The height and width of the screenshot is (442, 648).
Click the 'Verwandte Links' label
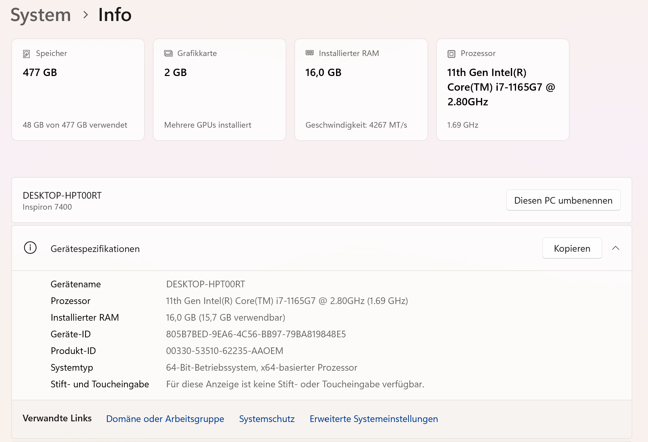click(x=57, y=418)
